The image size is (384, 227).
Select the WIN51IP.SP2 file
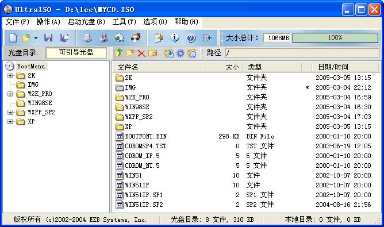144,205
